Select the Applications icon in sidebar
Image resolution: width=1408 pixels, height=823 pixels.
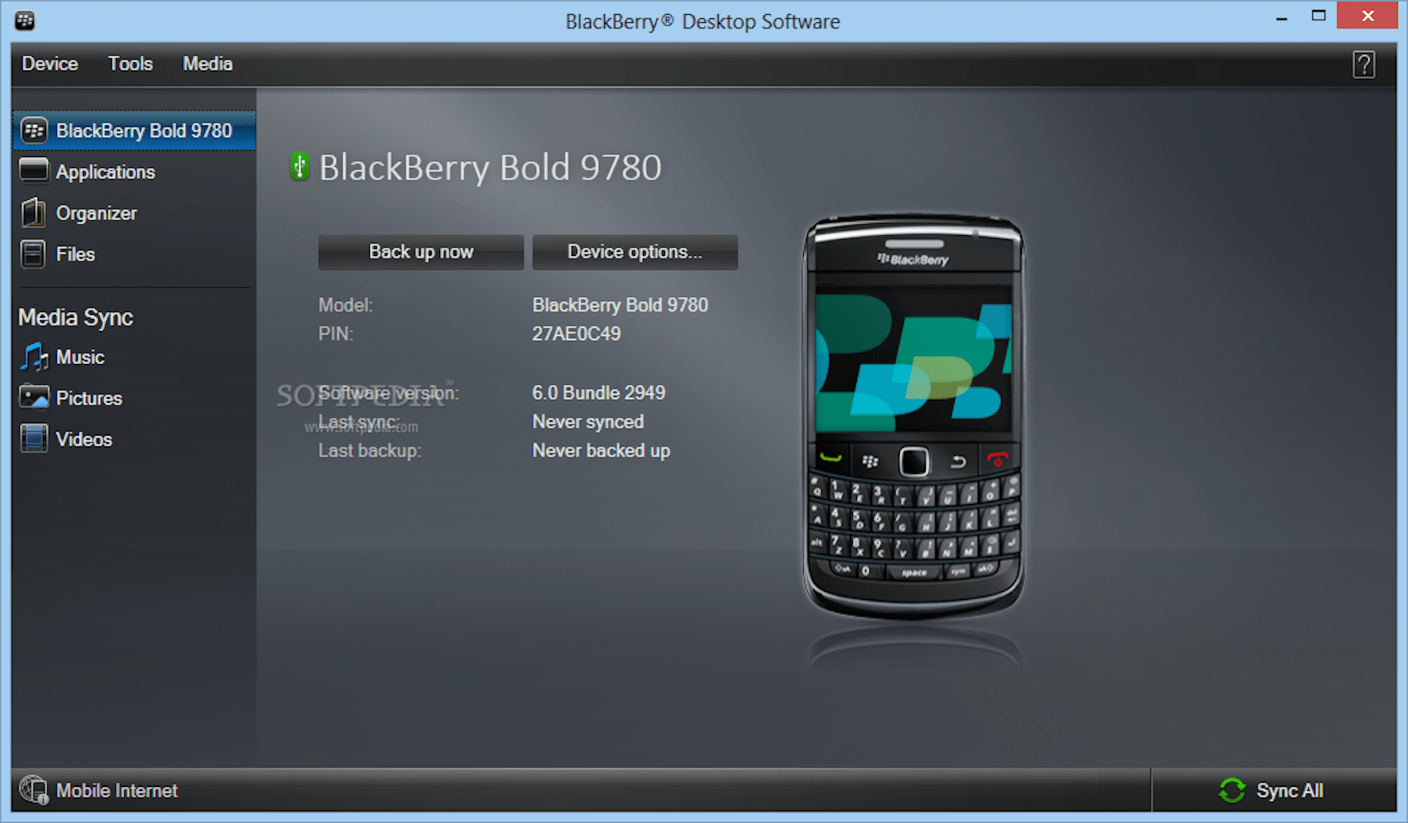click(34, 171)
